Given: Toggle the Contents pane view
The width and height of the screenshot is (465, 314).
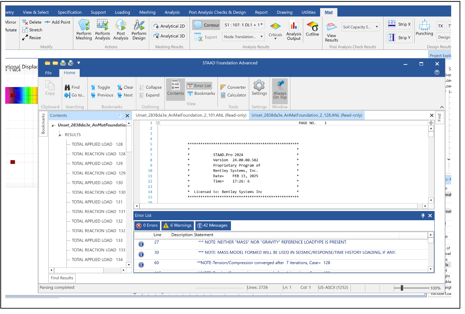Looking at the screenshot, I should pos(175,89).
